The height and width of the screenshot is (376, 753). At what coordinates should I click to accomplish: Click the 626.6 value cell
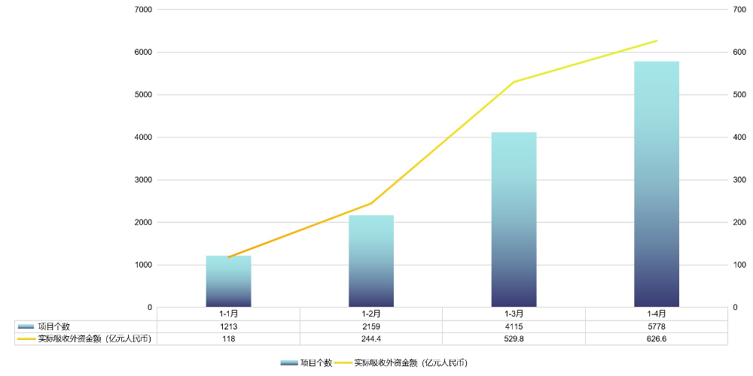[657, 339]
